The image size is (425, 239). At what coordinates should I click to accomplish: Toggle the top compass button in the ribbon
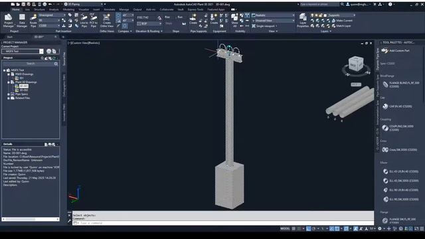tap(118, 15)
